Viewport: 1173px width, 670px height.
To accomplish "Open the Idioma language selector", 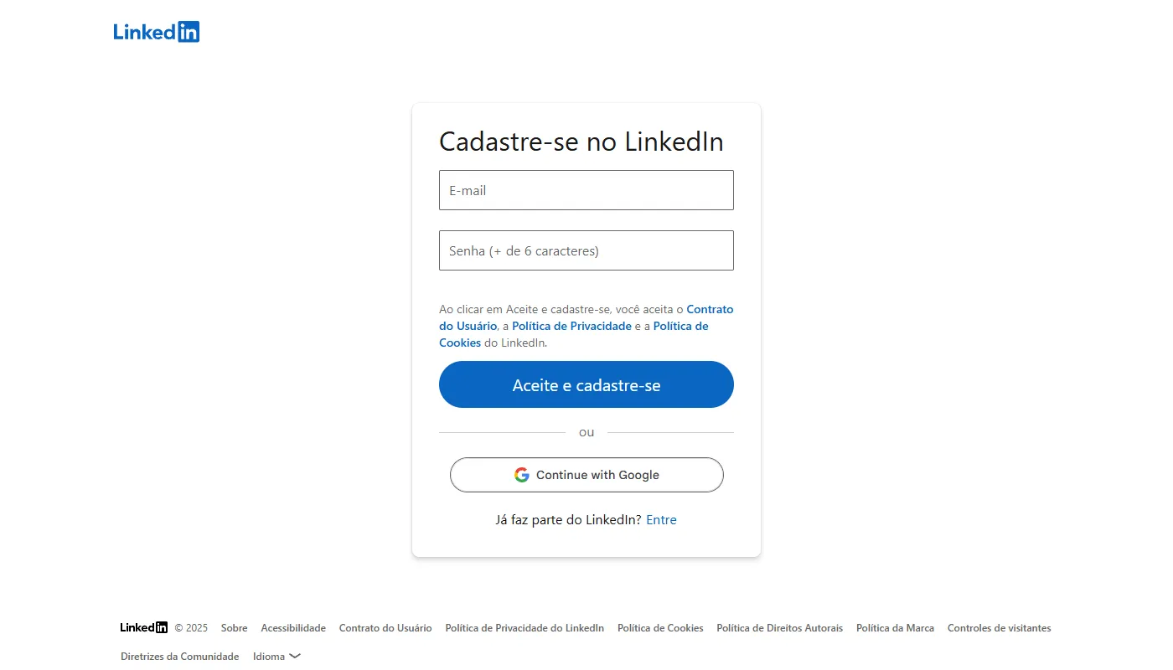I will (x=276, y=657).
